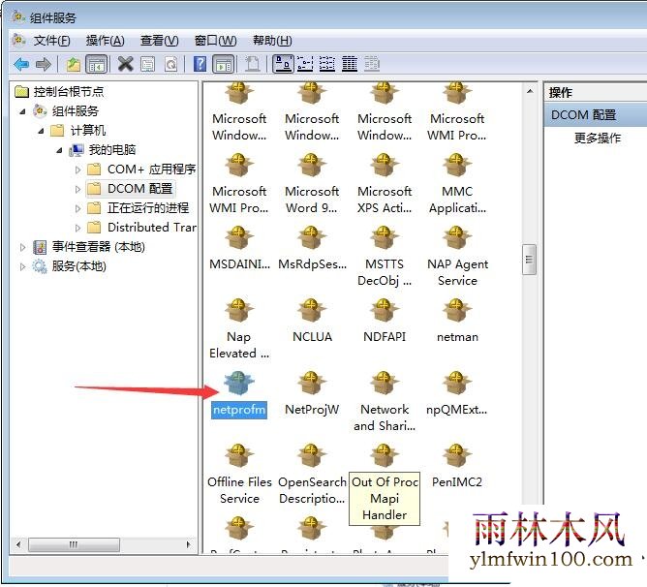Open the 查看(V) menu
This screenshot has width=647, height=587.
pyautogui.click(x=159, y=41)
